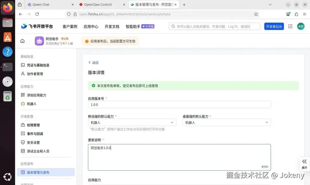Bookmark this page with the star
310x185 pixels.
(x=256, y=14)
